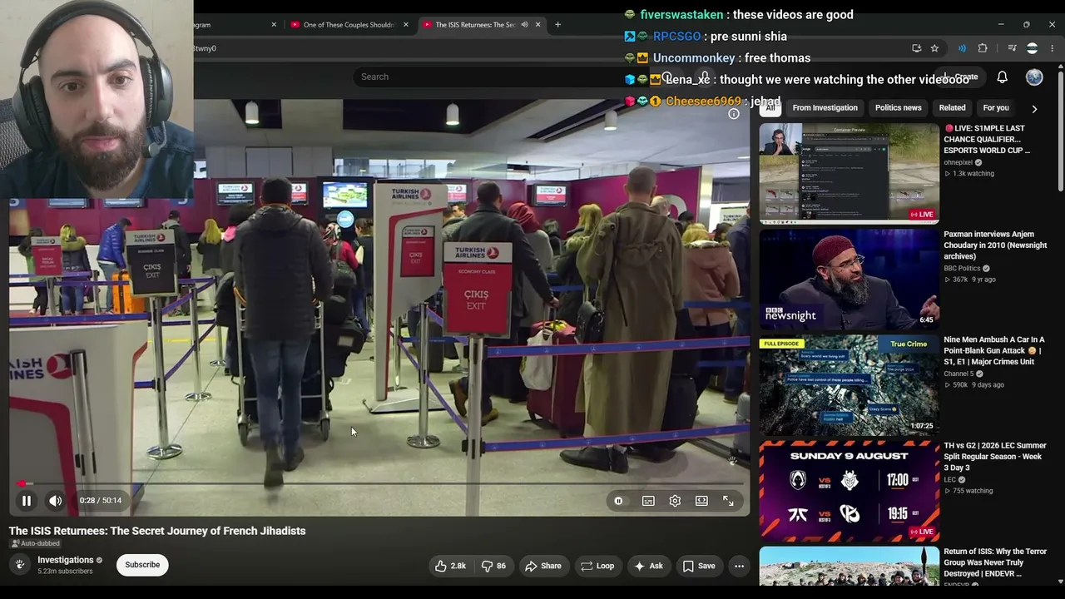
Task: Open 'Return of ISIS: Why the Terror' title
Action: pos(995,562)
